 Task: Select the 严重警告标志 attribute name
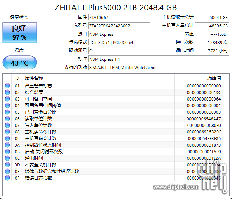(x=38, y=86)
